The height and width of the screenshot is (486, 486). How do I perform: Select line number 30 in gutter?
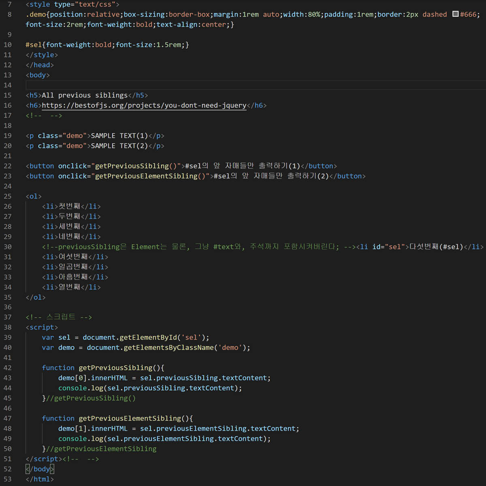pyautogui.click(x=8, y=247)
